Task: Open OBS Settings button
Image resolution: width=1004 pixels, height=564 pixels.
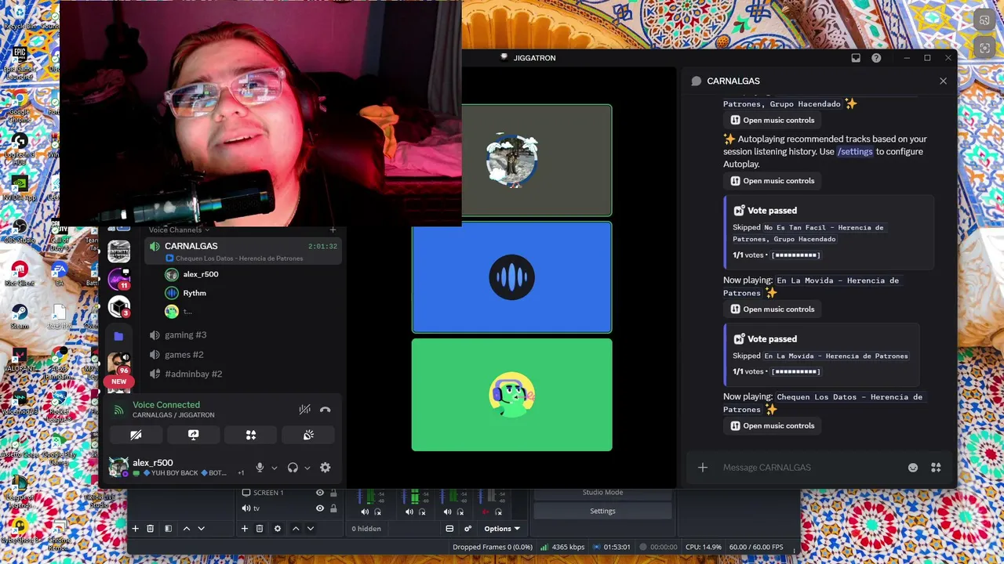Action: pyautogui.click(x=602, y=511)
